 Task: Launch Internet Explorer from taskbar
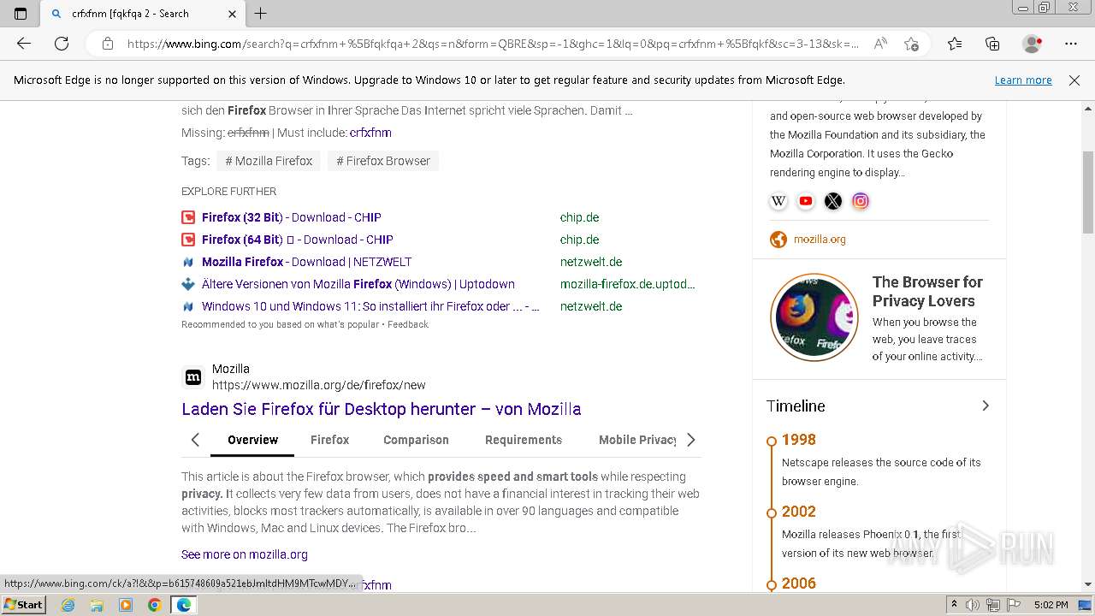pos(68,605)
